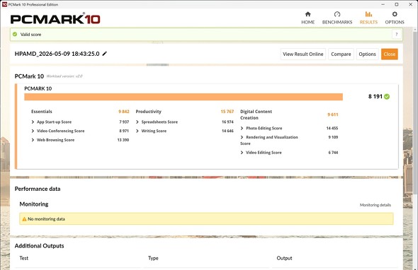The image size is (418, 270).
Task: Expand Video Conferencing Score
Action: click(x=33, y=131)
